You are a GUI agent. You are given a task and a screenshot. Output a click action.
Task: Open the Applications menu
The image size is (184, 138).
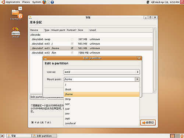tap(13, 2)
